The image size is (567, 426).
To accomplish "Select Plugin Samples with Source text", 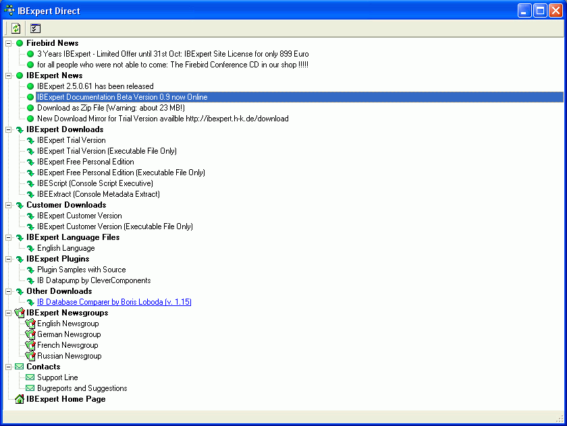I will pos(82,270).
